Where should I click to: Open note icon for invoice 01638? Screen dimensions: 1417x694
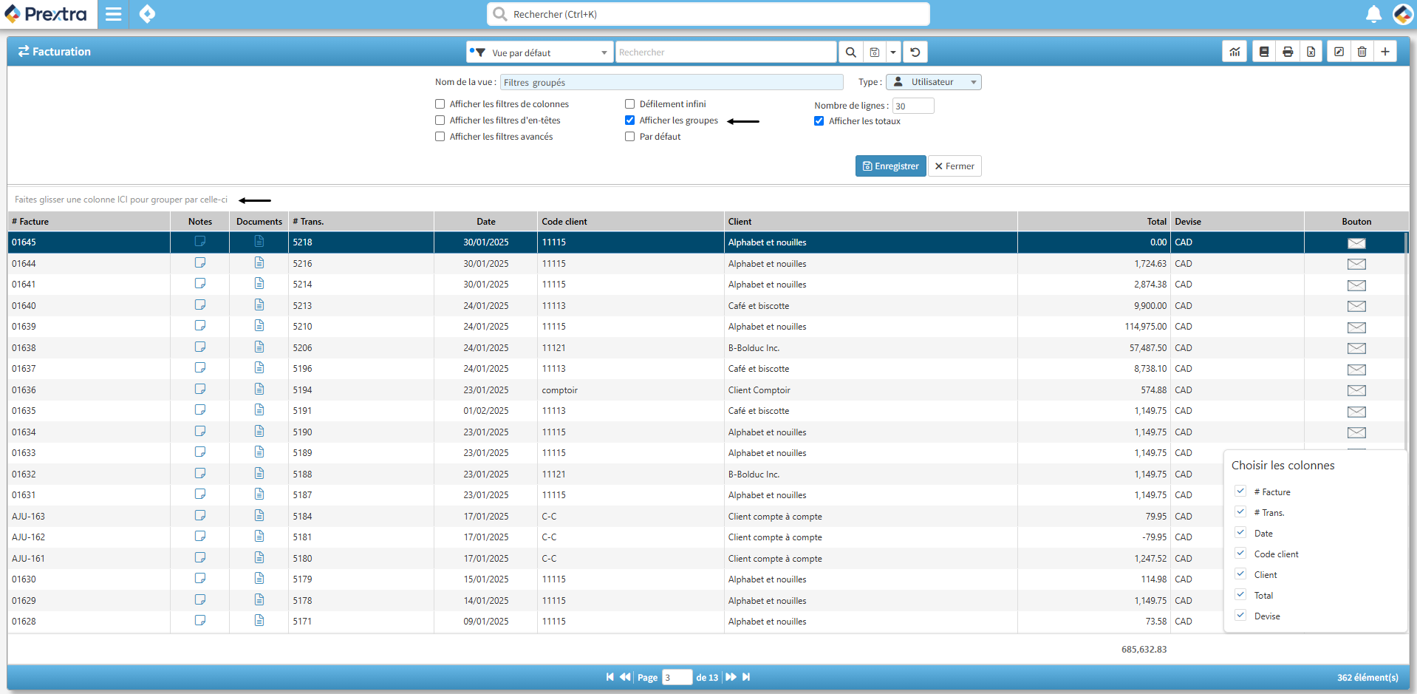point(200,347)
